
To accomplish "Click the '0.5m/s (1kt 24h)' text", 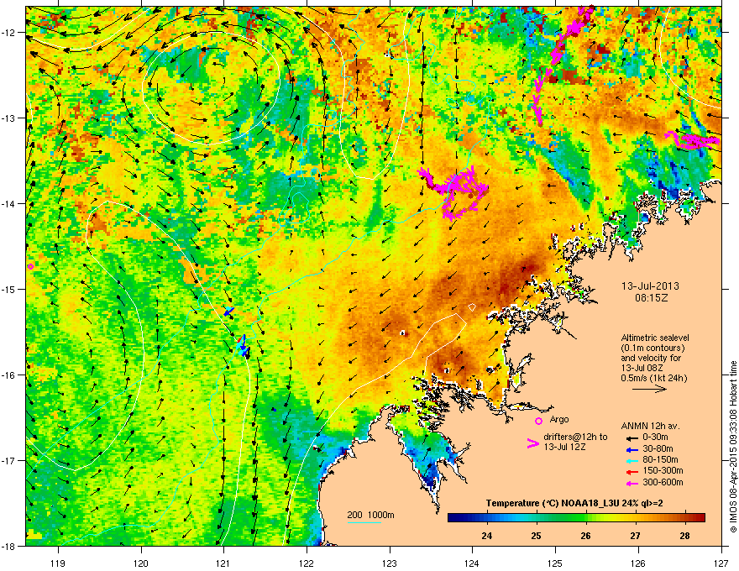I will (x=653, y=378).
